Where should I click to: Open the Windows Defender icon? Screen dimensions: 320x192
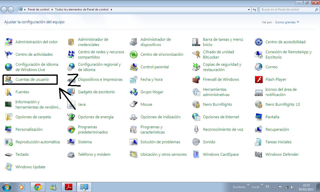coord(259,154)
